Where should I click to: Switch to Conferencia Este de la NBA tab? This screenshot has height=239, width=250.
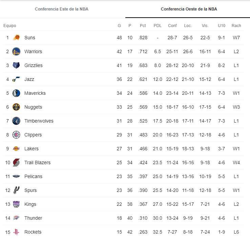[x=62, y=9]
